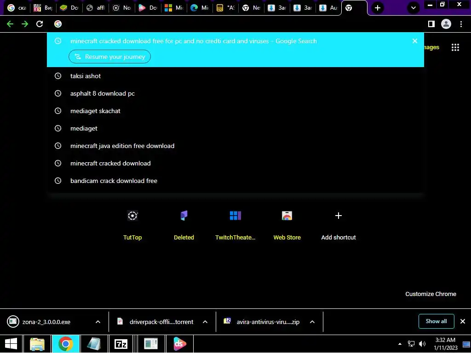
Task: Reload the page with the refresh icon
Action: pos(40,24)
